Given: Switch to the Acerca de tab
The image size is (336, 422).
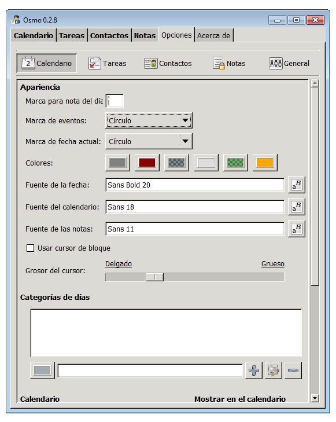Looking at the screenshot, I should coord(214,35).
